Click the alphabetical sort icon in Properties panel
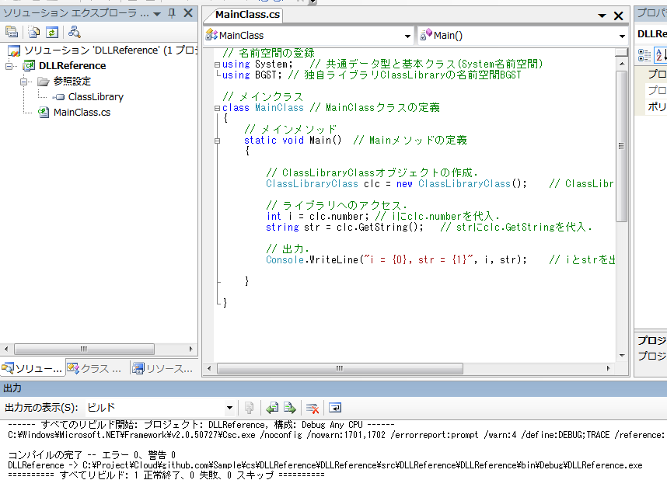 (661, 55)
